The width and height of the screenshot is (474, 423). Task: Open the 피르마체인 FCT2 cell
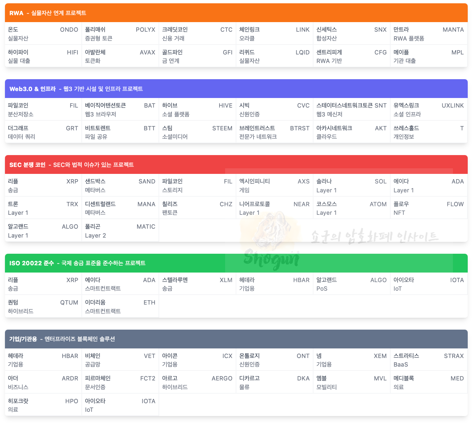point(120,382)
